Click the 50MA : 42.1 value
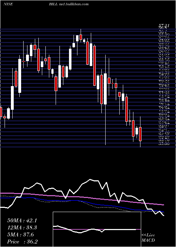This screenshot has width=176, height=247. click(x=22, y=221)
